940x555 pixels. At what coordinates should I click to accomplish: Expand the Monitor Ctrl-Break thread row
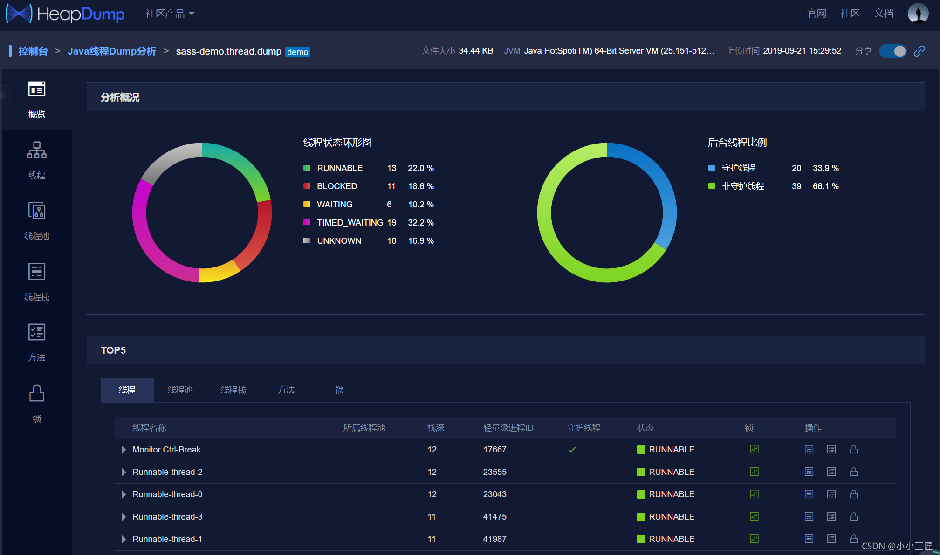click(x=124, y=450)
